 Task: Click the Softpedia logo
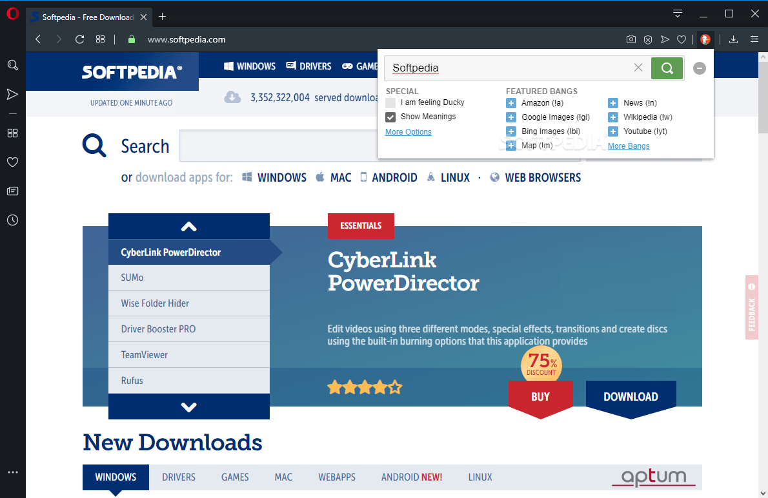click(132, 72)
